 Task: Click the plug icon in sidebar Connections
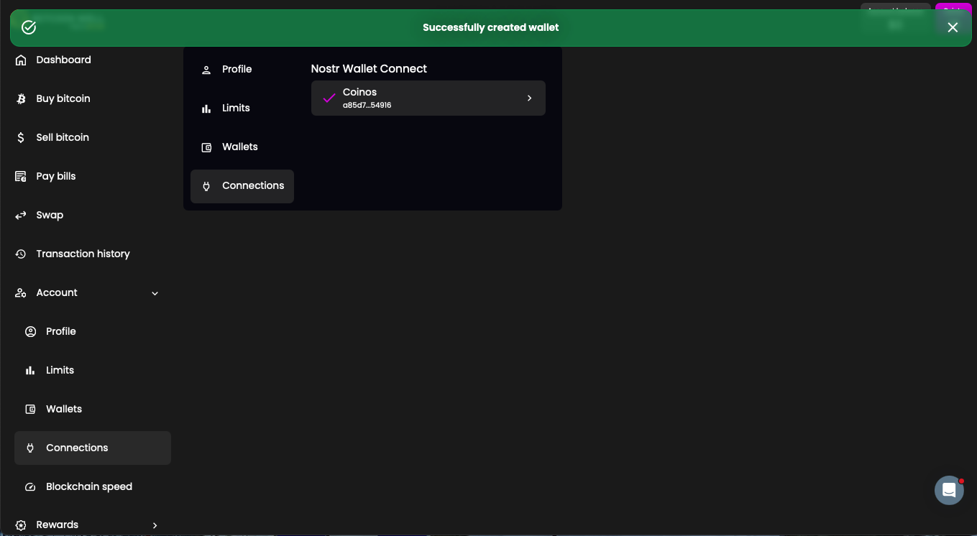tap(30, 448)
